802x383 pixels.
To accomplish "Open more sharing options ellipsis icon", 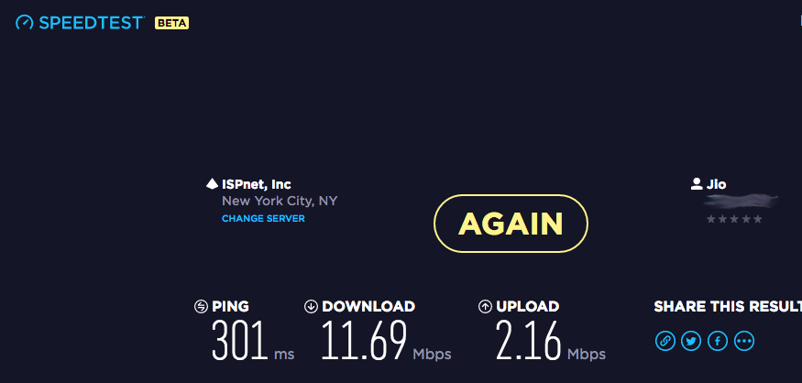I will coord(744,341).
